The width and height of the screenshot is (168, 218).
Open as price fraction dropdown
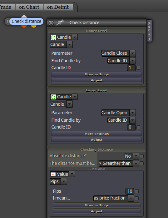131,198
